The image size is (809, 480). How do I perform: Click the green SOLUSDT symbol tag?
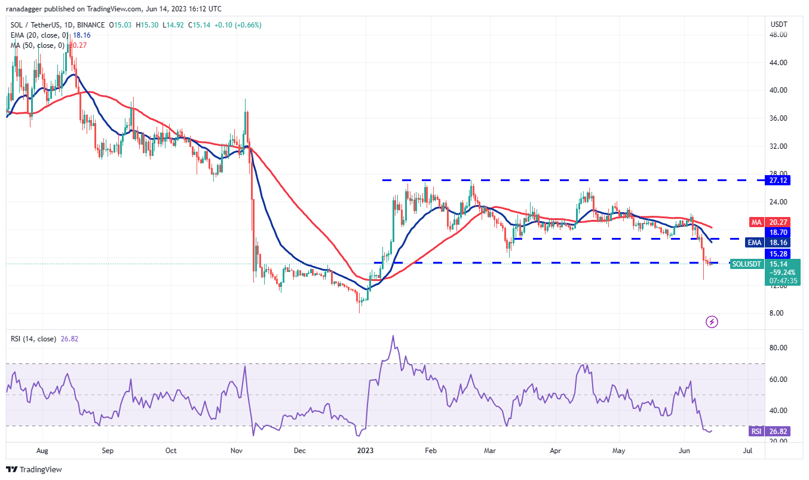coord(747,264)
